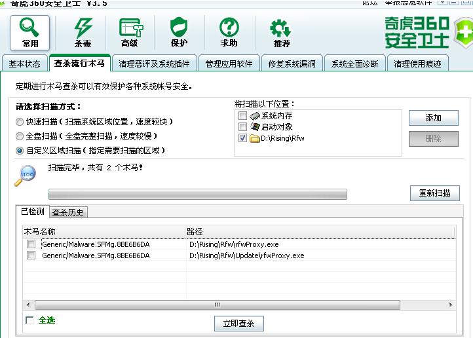Click the 删除 button
The image size is (473, 338).
point(434,139)
